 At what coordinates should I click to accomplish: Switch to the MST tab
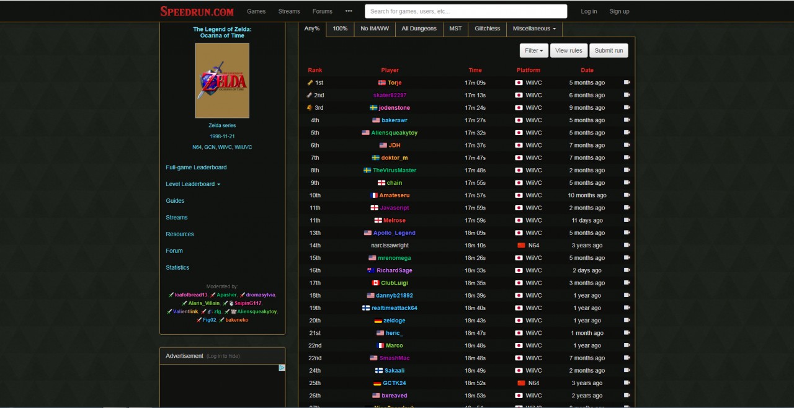455,29
